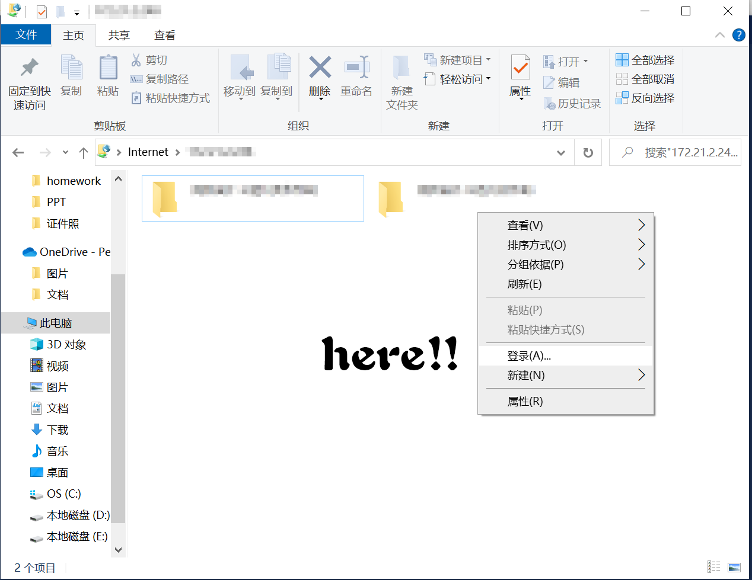Image resolution: width=752 pixels, height=580 pixels.
Task: Click the sidebar scrollbar up arrow
Action: point(118,178)
